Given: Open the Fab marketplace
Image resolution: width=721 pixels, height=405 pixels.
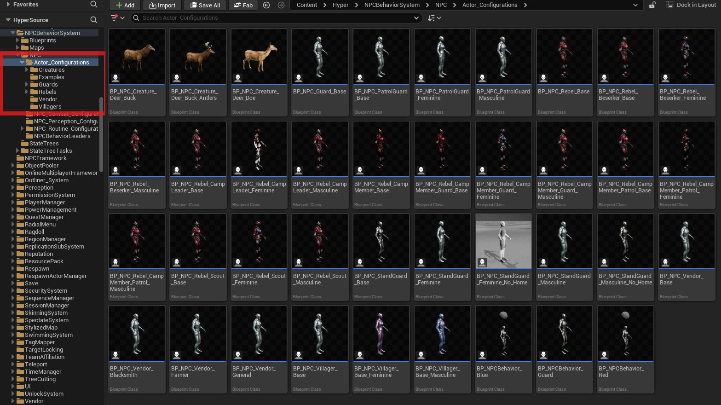Looking at the screenshot, I should pyautogui.click(x=243, y=5).
